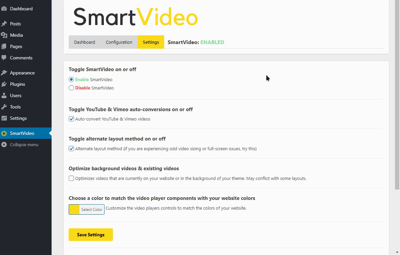Image resolution: width=400 pixels, height=255 pixels.
Task: Click the Appearance paintbrush icon
Action: (x=4, y=73)
